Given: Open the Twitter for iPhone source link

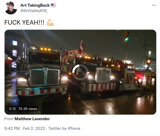Looking at the screenshot, I should point(64,129).
